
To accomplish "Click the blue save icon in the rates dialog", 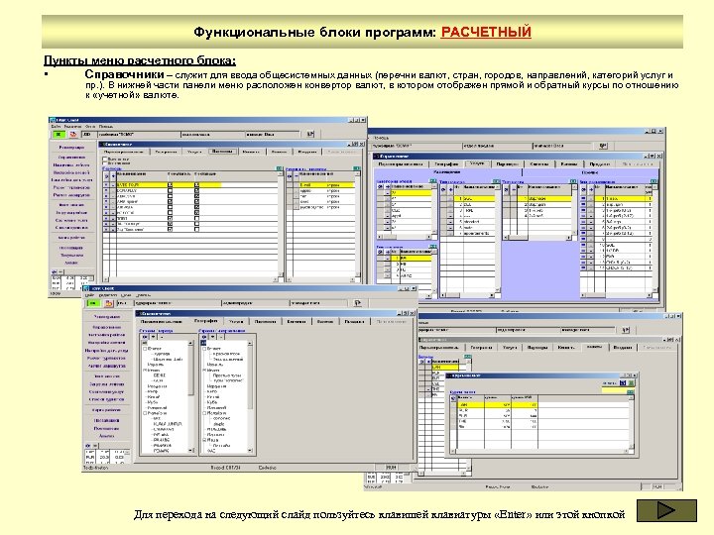I will coord(623,383).
